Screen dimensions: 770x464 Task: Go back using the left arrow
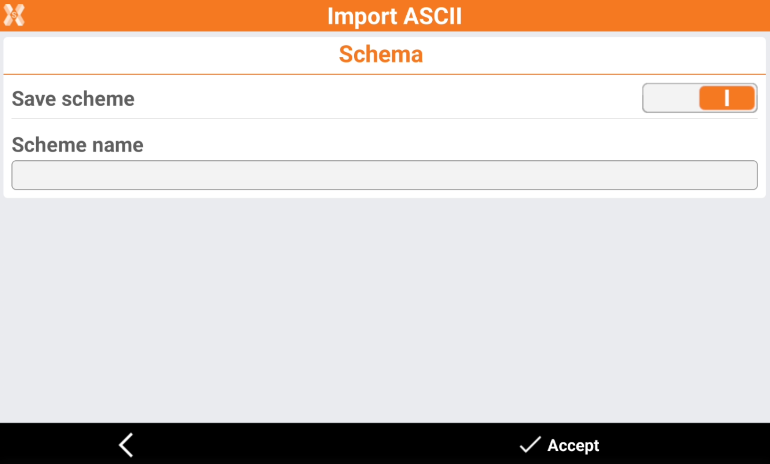coord(126,445)
